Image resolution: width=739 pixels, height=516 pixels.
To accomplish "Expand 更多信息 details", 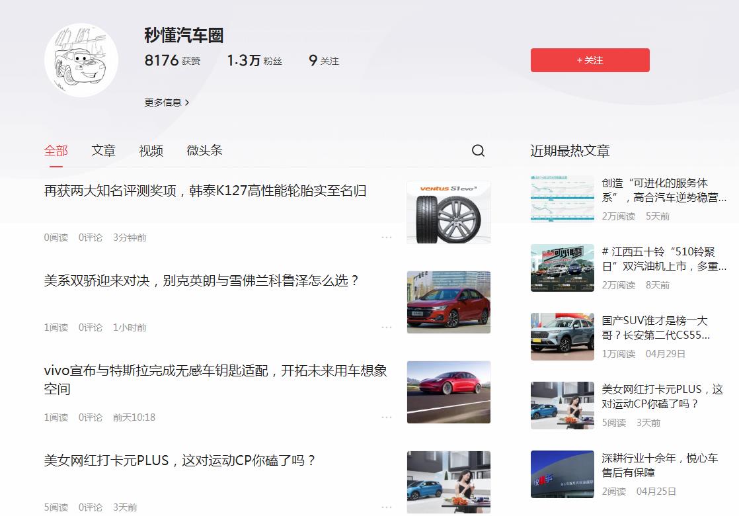I will [167, 103].
